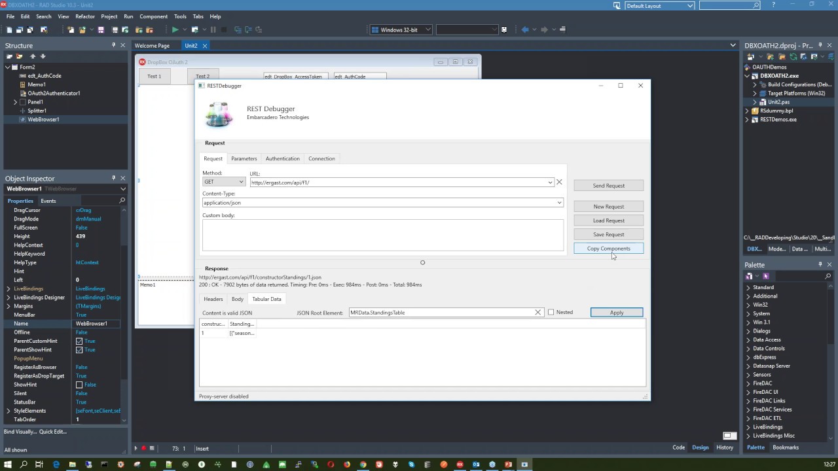Expand the LiveBindings property in Object Inspector

pos(8,288)
